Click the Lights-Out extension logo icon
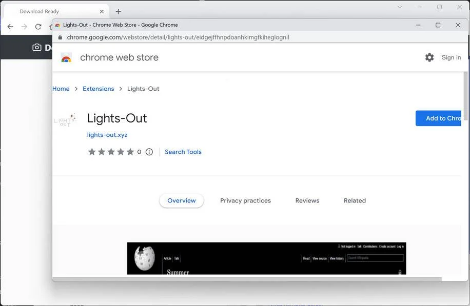 65,120
